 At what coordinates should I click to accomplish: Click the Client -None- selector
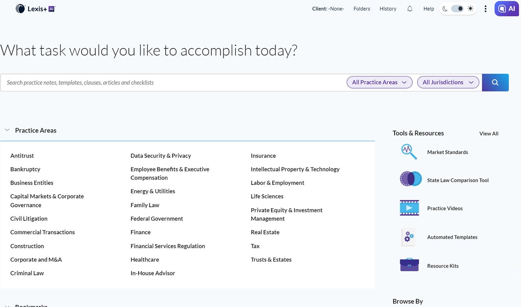(328, 9)
